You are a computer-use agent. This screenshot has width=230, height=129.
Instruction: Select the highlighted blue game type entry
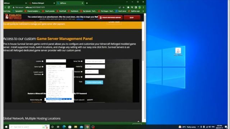tap(59, 99)
